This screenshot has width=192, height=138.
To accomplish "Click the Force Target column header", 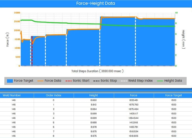I will pos(173,95).
